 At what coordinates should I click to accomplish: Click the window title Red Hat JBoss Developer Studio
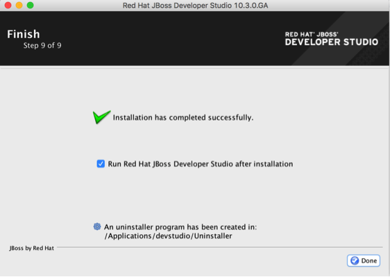(195, 6)
